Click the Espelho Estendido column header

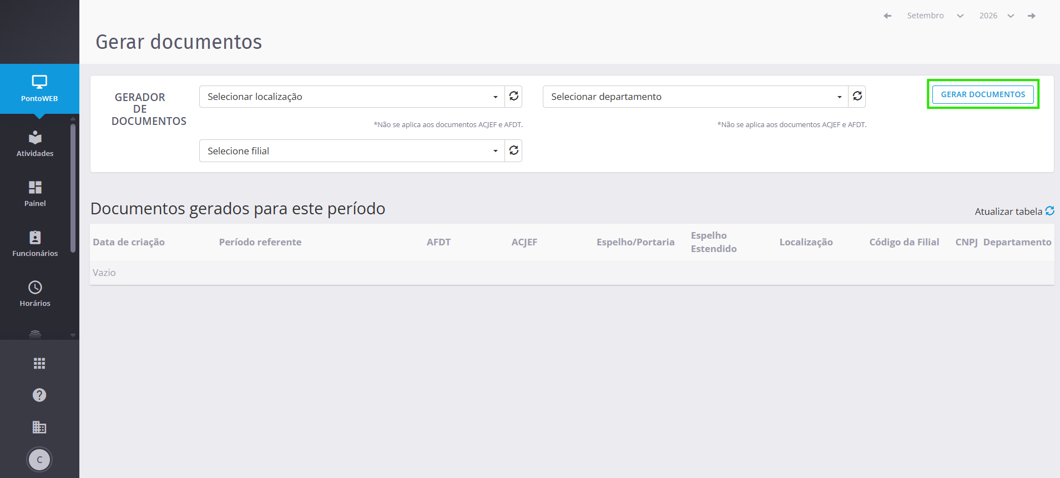pos(714,242)
